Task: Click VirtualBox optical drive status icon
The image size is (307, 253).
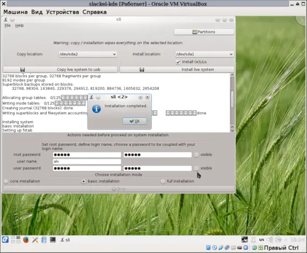Action: click(x=215, y=248)
